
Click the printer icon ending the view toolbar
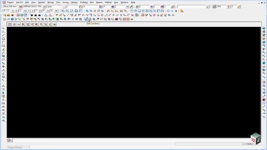54,24
